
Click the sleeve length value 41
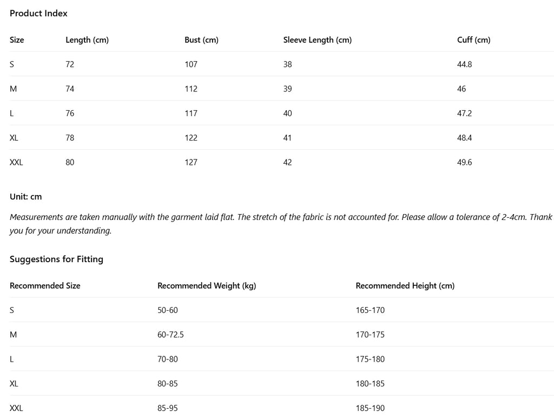click(x=287, y=138)
